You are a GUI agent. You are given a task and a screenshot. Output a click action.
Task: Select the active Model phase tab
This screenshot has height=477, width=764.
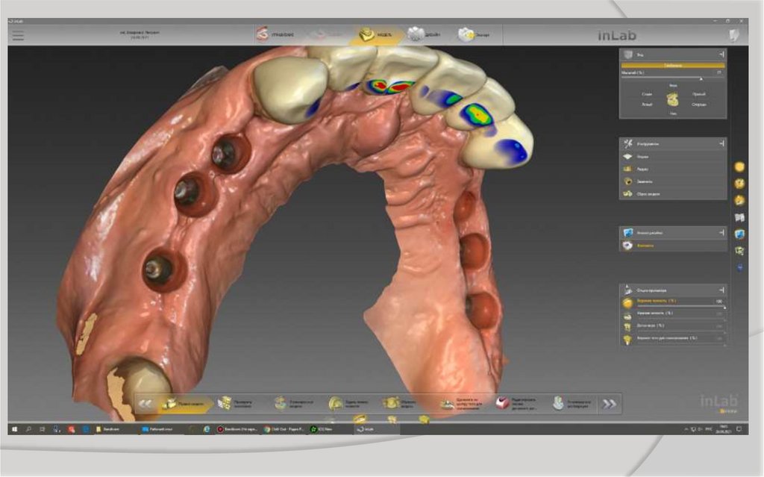[x=375, y=34]
